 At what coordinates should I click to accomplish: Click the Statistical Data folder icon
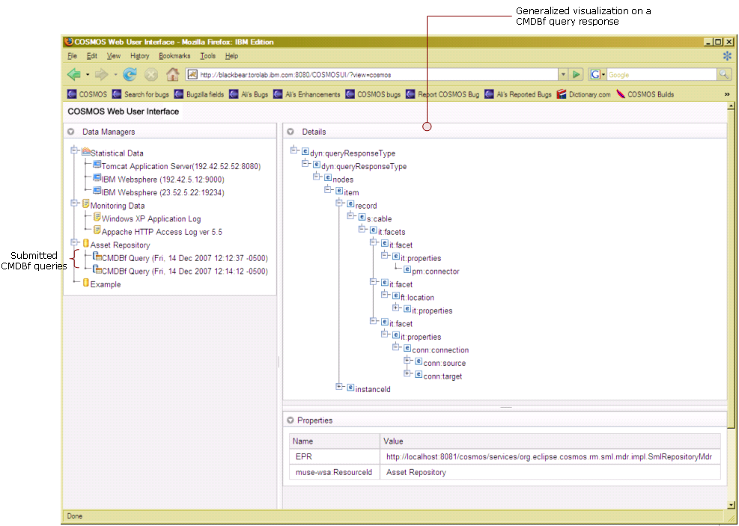tap(86, 151)
